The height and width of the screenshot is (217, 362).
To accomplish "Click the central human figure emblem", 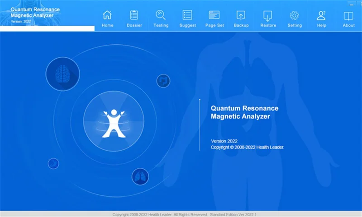I will [114, 121].
